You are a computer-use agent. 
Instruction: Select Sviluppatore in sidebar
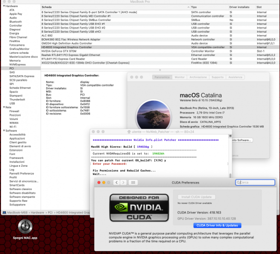[x=17, y=205]
